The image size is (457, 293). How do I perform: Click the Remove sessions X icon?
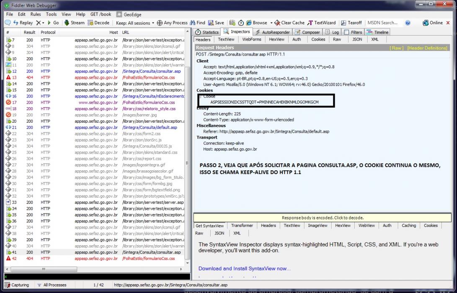click(39, 23)
